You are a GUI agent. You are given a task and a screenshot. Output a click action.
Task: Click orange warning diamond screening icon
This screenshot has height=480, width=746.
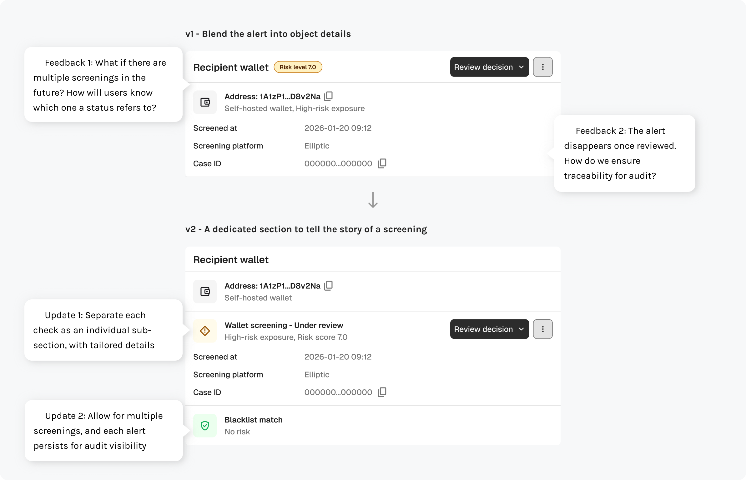point(205,331)
